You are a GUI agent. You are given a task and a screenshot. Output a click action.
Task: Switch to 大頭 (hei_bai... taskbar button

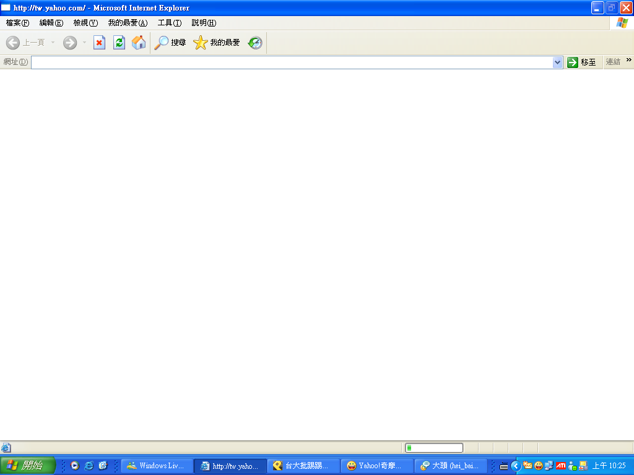451,466
